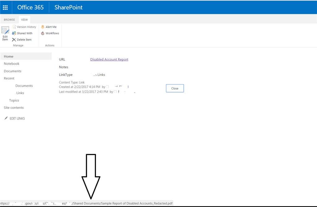This screenshot has height=207, width=317.
Task: Click the Recent navigation heading
Action: [x=9, y=78]
